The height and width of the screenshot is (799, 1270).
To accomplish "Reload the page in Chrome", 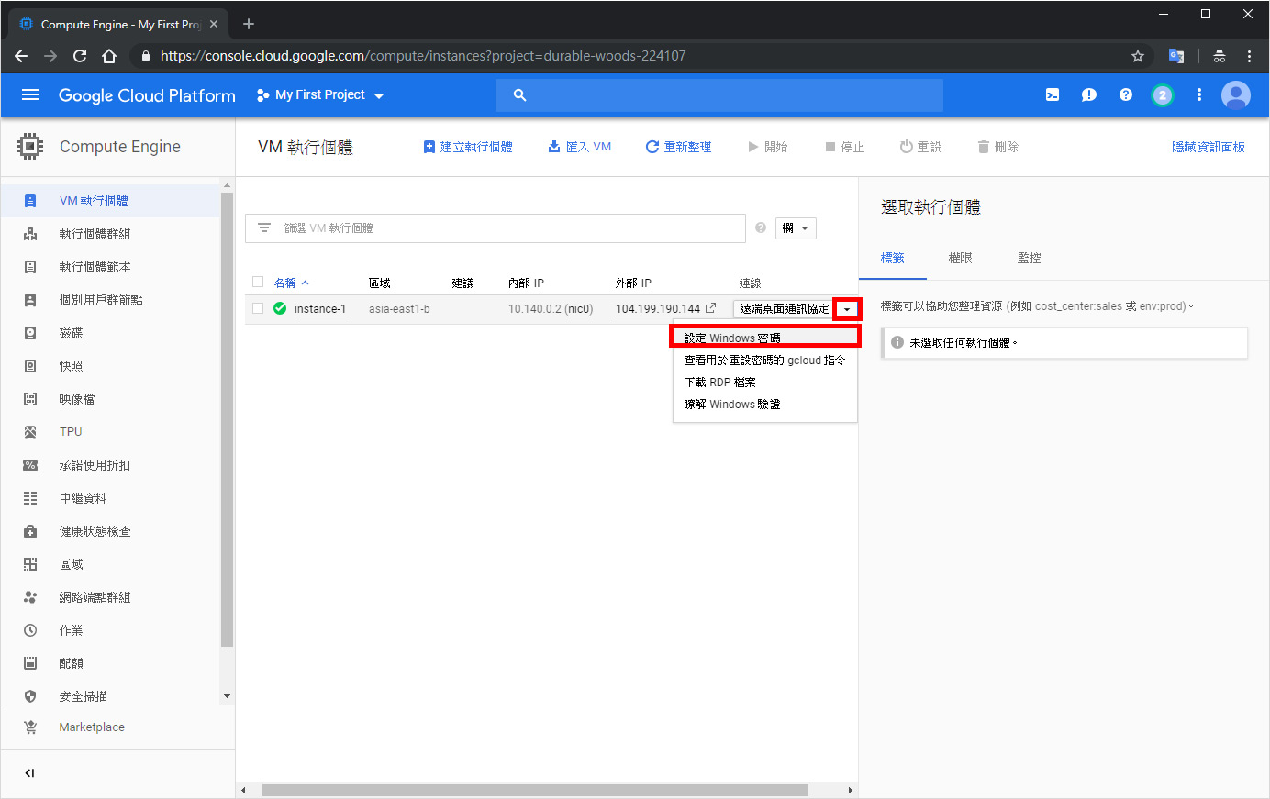I will pos(80,56).
